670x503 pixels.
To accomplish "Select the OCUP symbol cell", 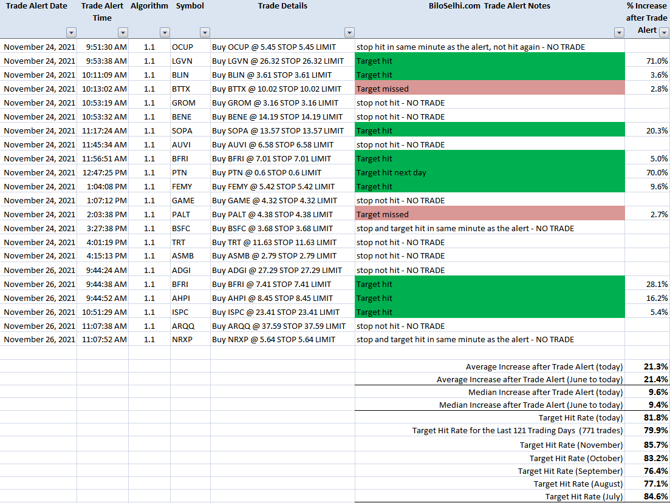I will coord(190,47).
